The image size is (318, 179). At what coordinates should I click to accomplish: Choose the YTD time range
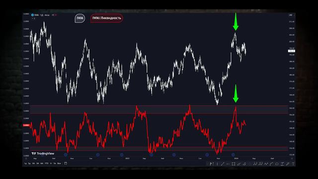pos(46,164)
